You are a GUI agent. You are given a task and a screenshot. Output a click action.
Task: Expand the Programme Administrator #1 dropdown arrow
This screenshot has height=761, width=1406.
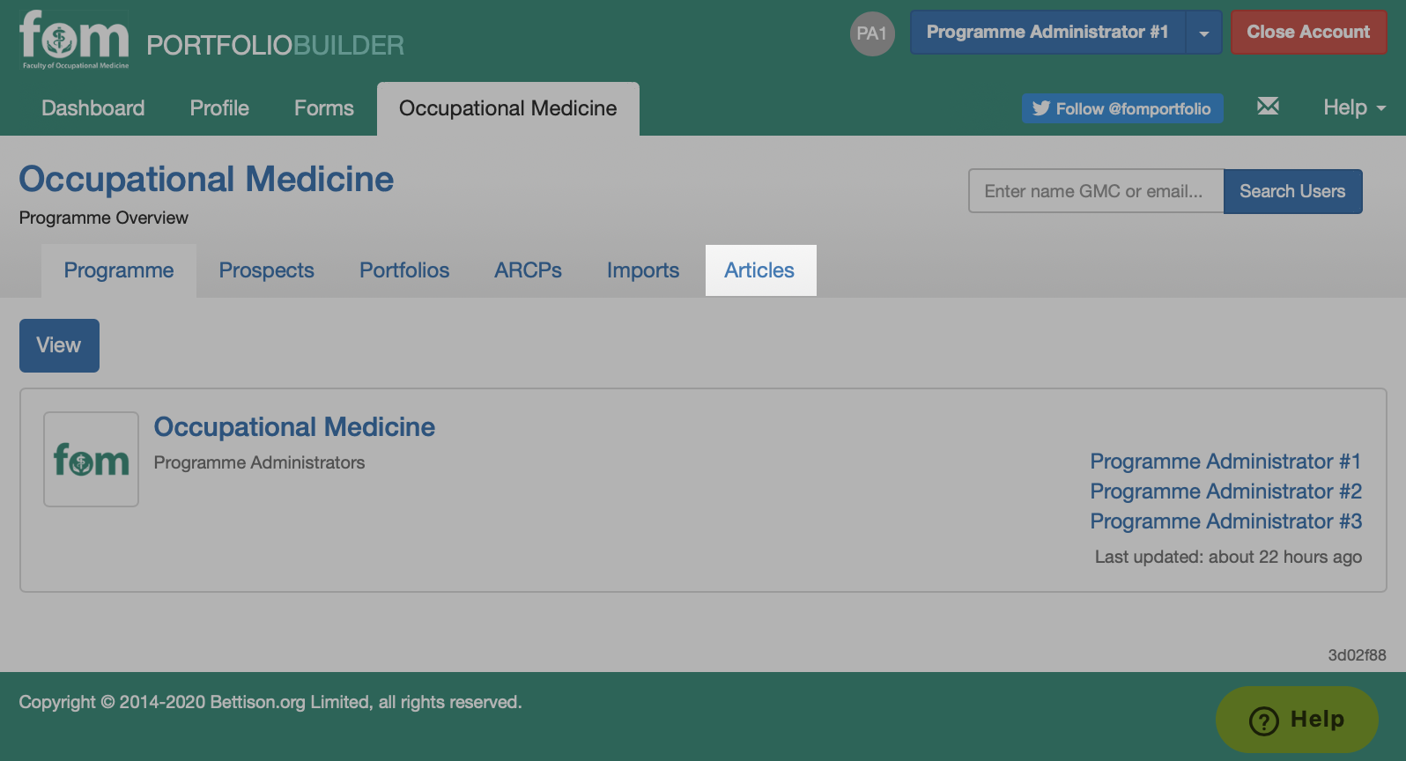pos(1204,33)
